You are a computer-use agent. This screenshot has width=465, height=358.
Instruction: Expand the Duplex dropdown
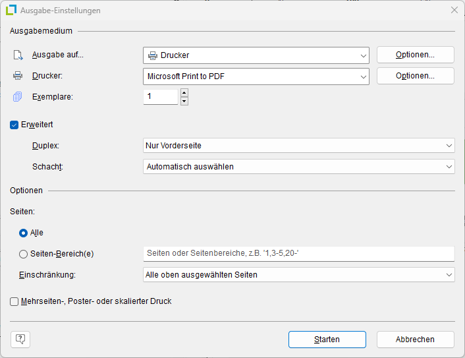(298, 145)
